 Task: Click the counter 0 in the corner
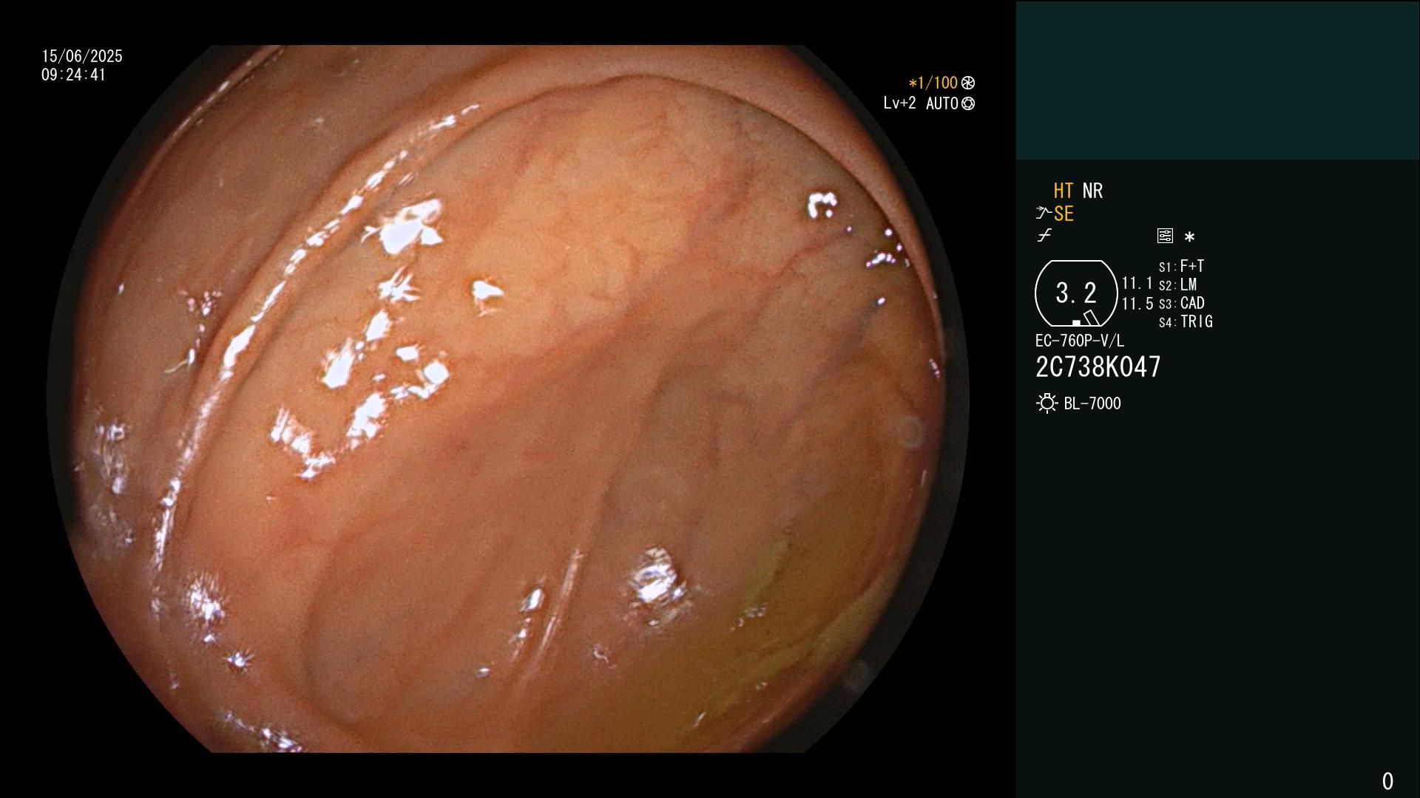pos(1387,781)
